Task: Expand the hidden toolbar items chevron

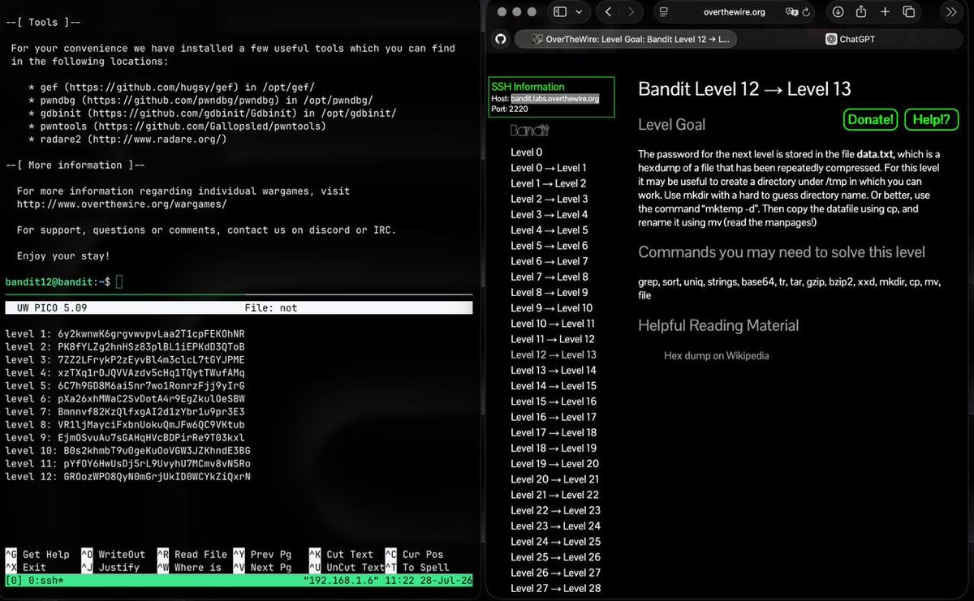Action: point(951,12)
